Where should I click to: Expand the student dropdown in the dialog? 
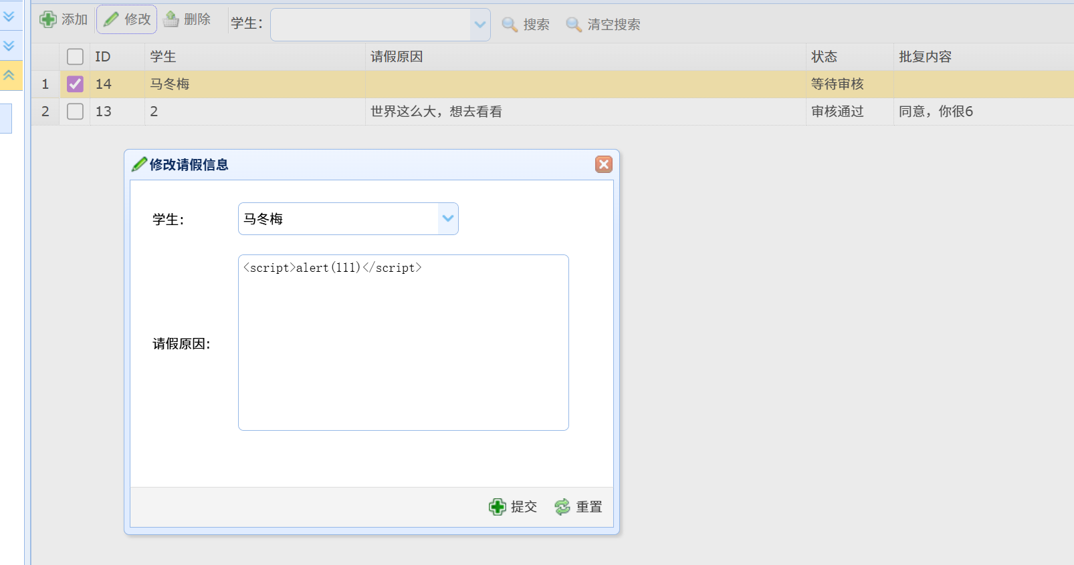pos(448,218)
